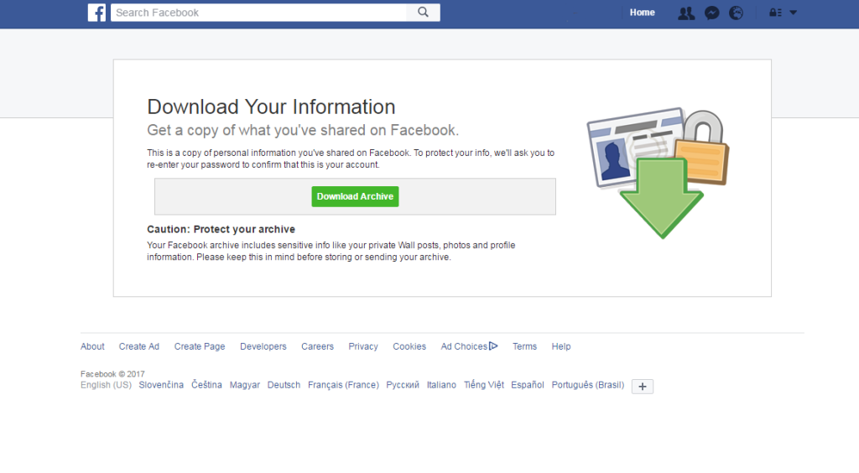Click the Get a copy subtitle text
Image resolution: width=859 pixels, height=473 pixels.
tap(303, 130)
